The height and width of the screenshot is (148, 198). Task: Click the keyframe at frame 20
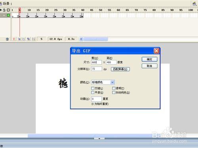(x=46, y=17)
